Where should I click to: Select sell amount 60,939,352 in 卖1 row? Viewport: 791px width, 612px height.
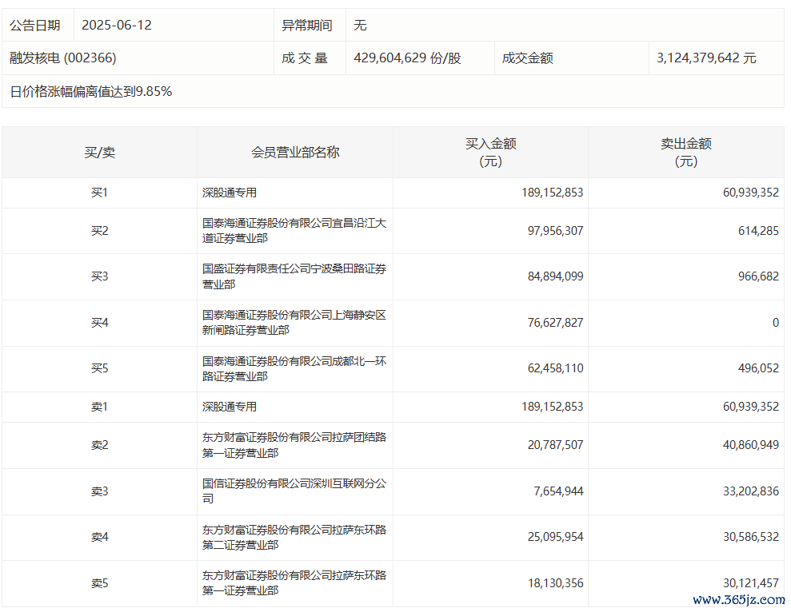click(751, 407)
